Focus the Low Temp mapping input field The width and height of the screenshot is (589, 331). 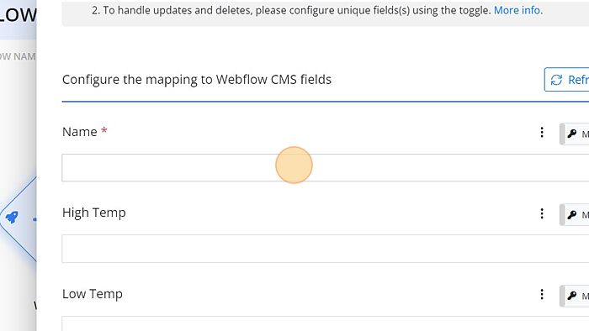326,324
